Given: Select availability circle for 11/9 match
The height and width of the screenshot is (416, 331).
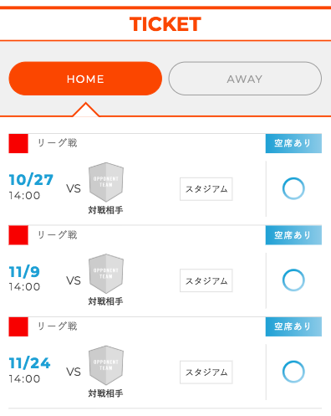Looking at the screenshot, I should pyautogui.click(x=293, y=280).
